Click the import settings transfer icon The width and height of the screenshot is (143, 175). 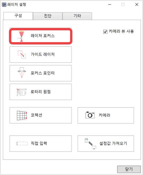click(90, 144)
